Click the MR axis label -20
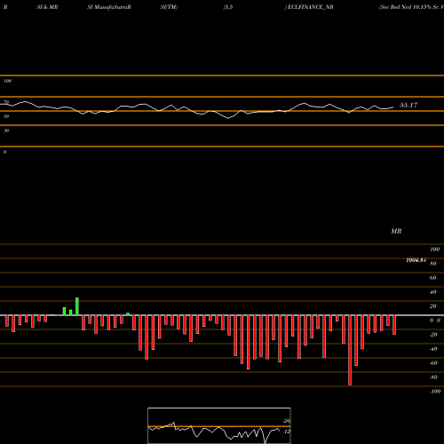This screenshot has width=444, height=444. tap(433, 335)
